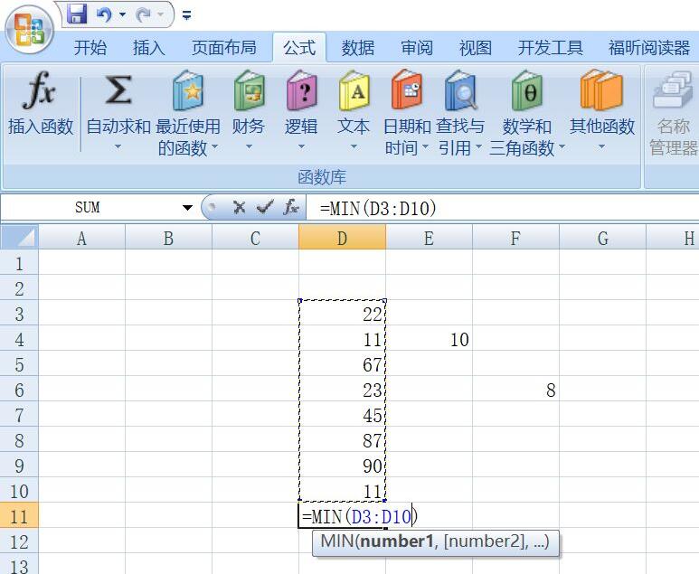Click cell D3 containing 22

click(342, 315)
